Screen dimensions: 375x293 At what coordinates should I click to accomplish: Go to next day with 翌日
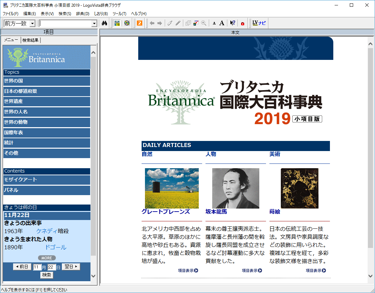coord(71,267)
